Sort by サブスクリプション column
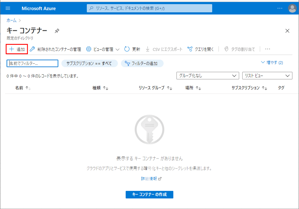299x209 pixels. 249,88
